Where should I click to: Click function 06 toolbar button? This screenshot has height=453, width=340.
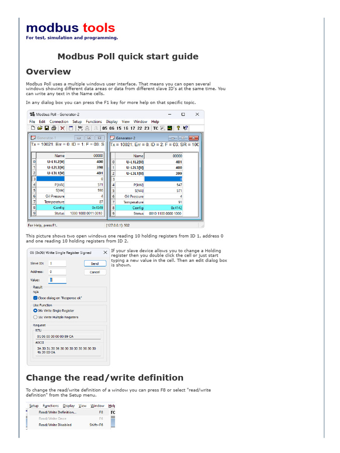pyautogui.click(x=112, y=128)
